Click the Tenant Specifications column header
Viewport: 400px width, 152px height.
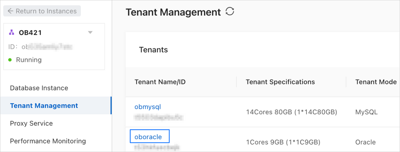pyautogui.click(x=281, y=82)
